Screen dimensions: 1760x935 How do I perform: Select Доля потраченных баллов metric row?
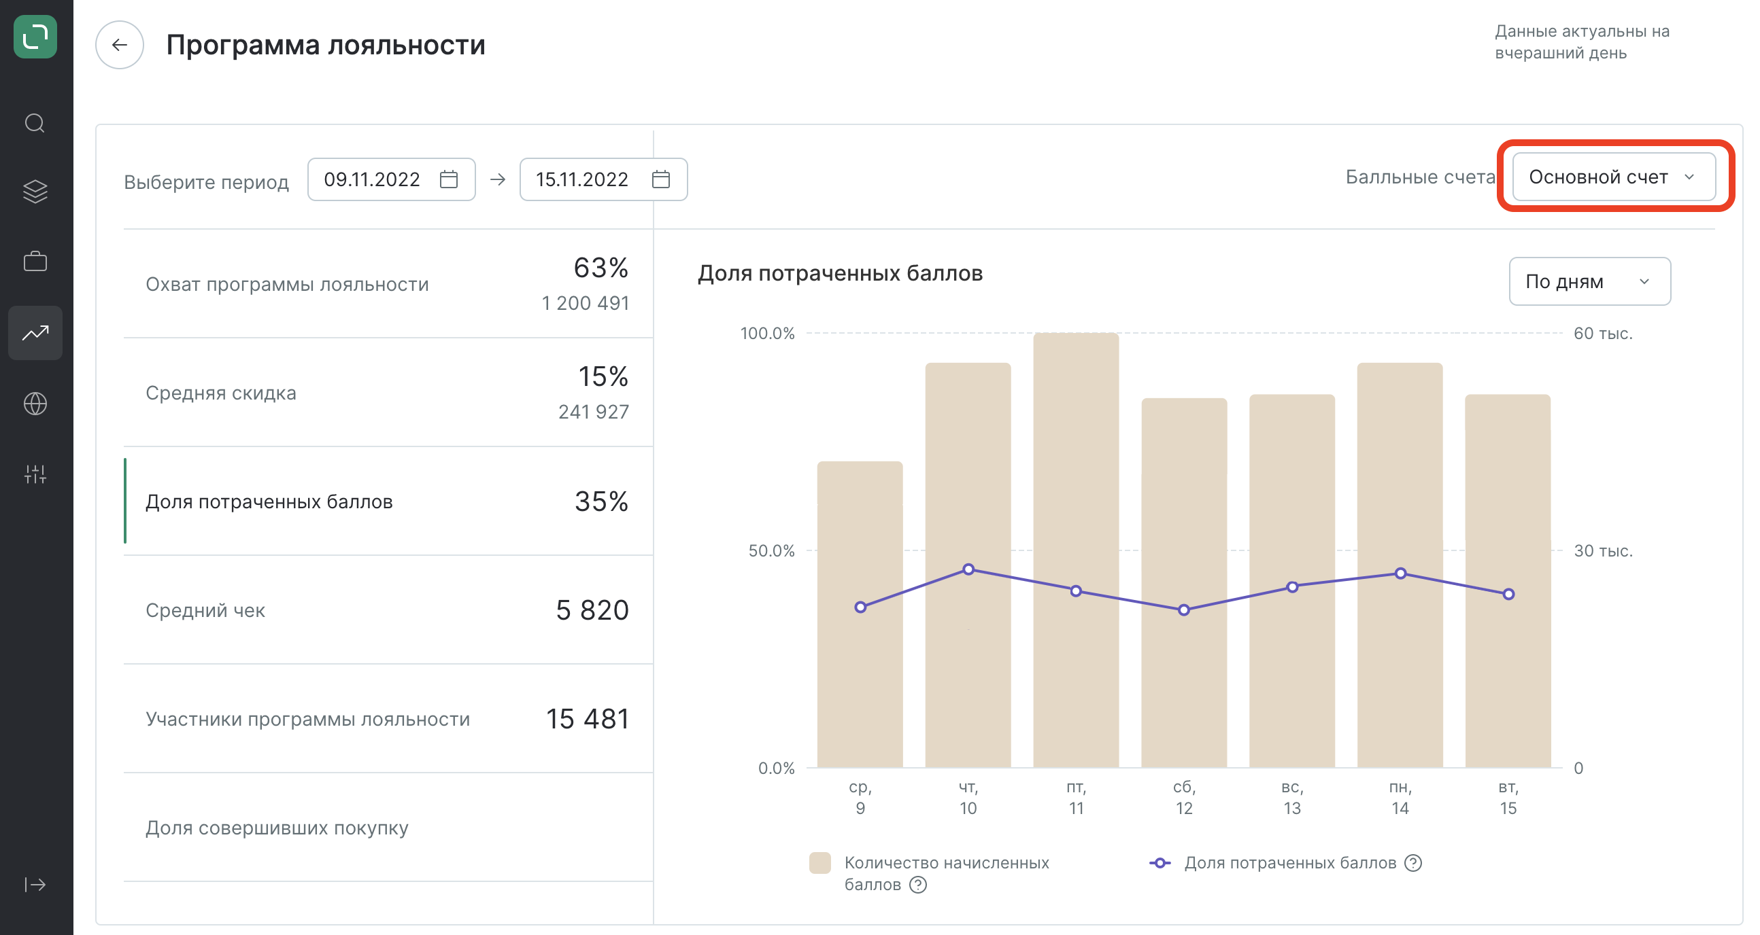pyautogui.click(x=388, y=501)
